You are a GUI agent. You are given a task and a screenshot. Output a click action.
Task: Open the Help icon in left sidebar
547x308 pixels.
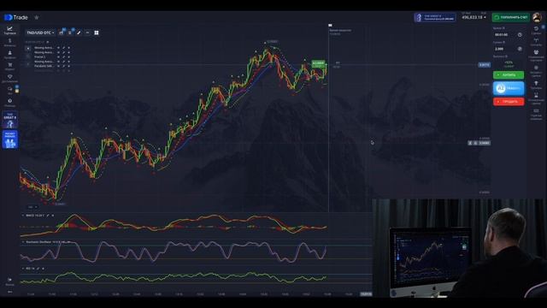[9, 103]
